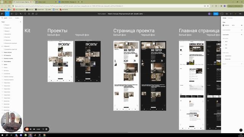Switch to the Layers tab

(x=5, y=18)
